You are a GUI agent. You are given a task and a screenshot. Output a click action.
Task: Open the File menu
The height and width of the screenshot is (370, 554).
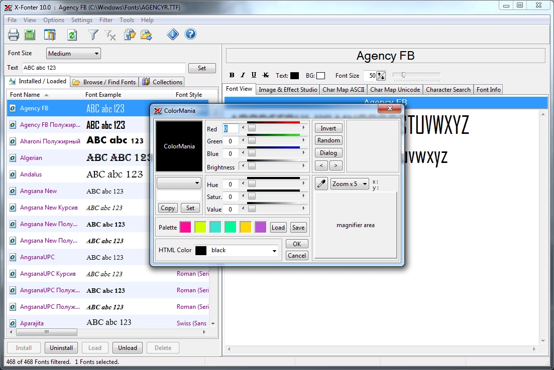(x=12, y=20)
